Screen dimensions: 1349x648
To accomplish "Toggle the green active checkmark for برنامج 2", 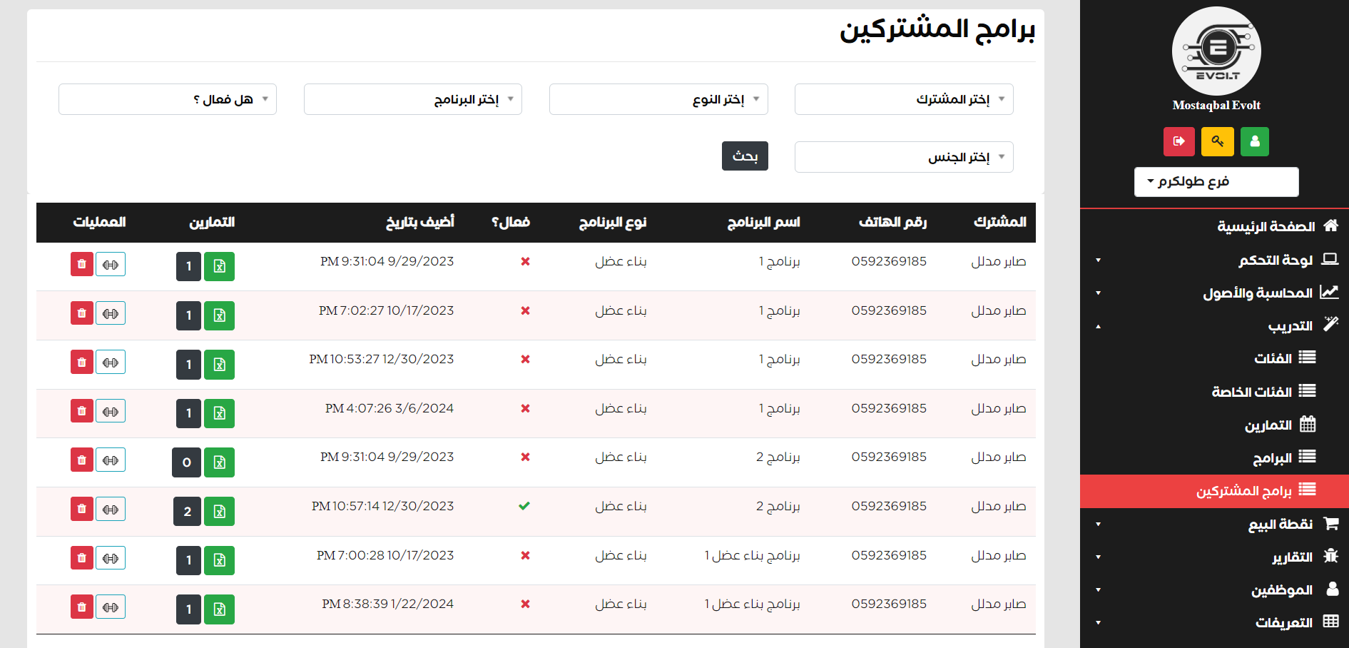I will tap(524, 506).
